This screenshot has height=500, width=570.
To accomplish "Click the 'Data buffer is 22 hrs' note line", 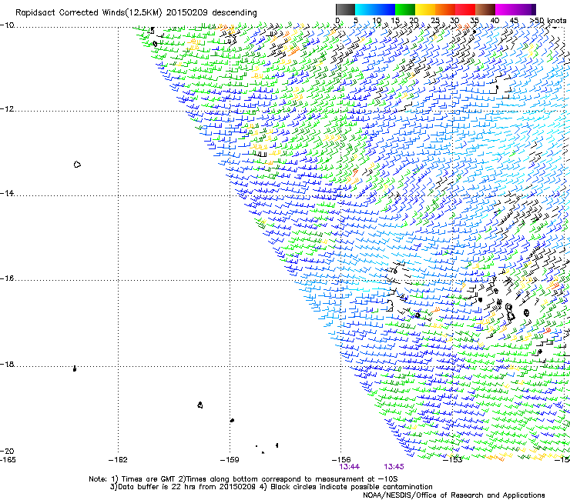I will point(271,487).
